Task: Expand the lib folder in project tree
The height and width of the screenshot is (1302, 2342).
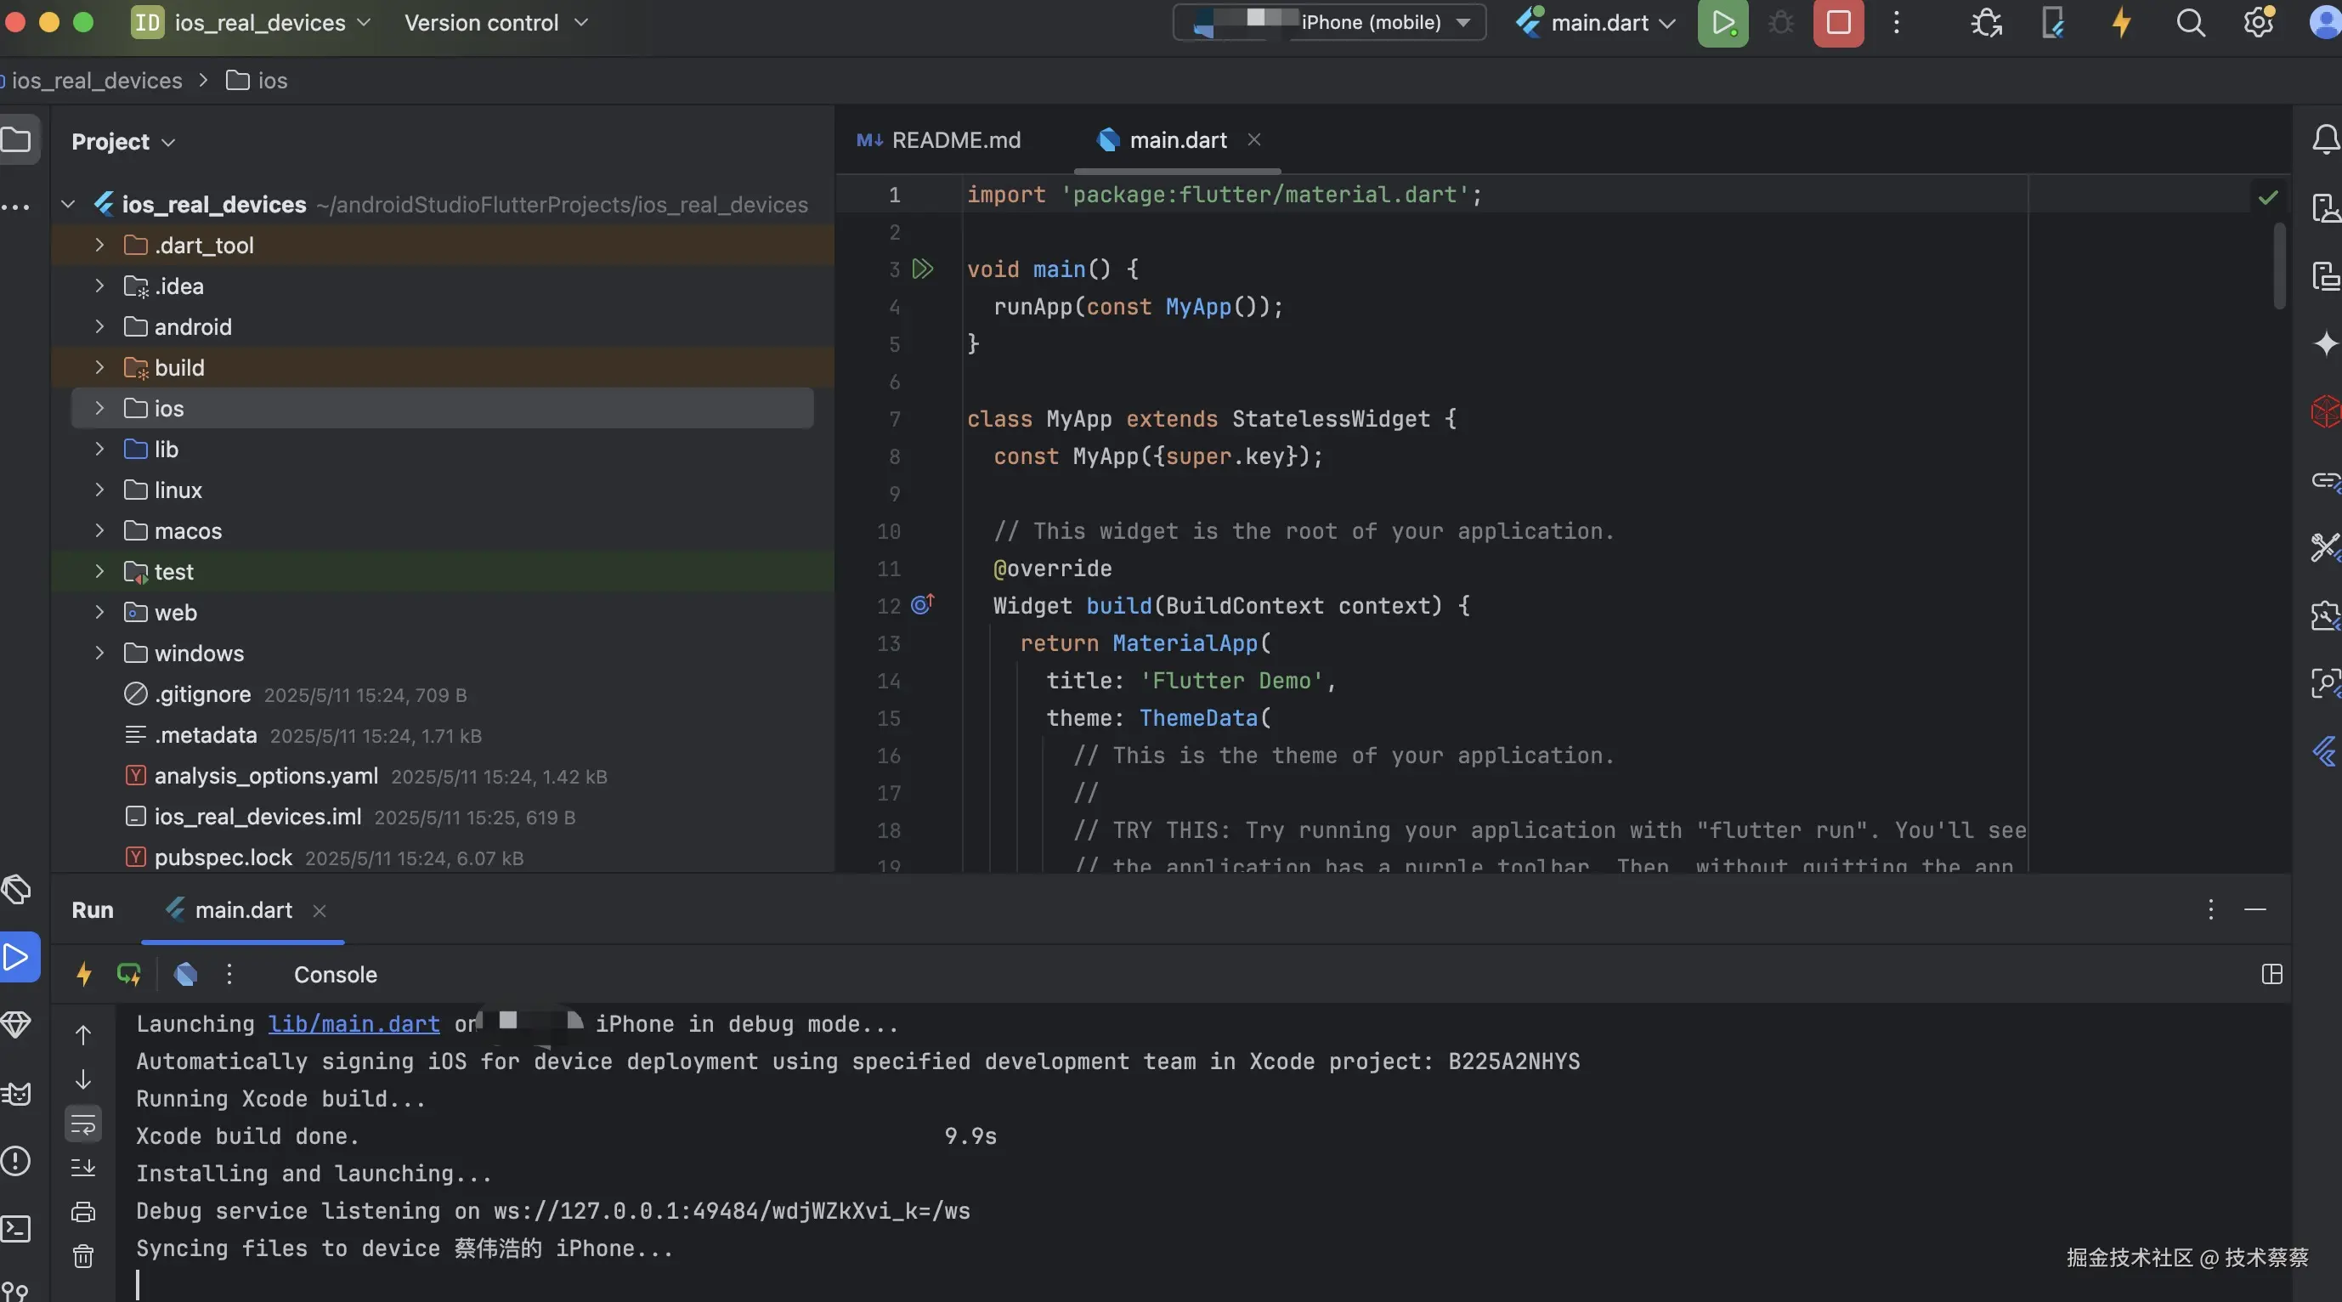Action: point(99,449)
